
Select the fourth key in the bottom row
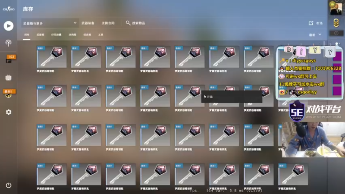click(155, 174)
